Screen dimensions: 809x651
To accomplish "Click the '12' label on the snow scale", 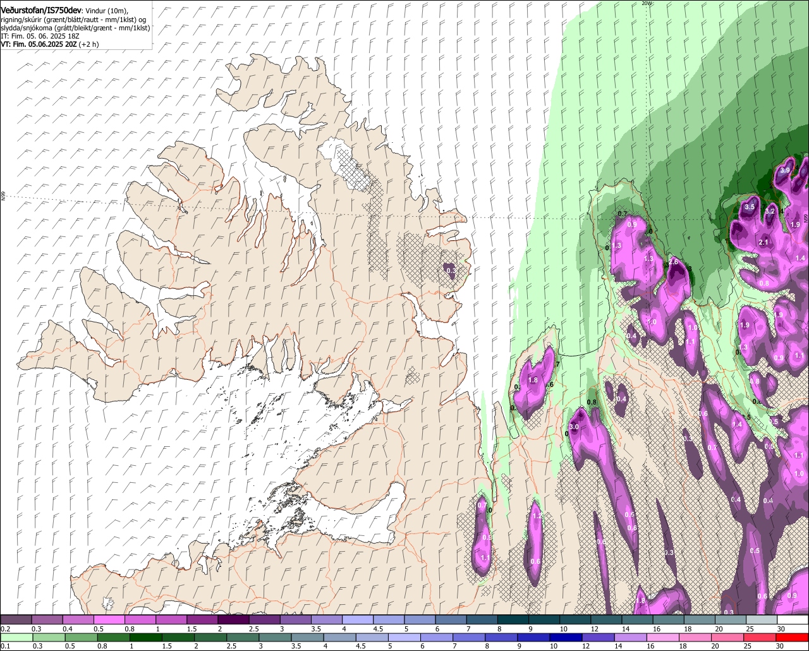I will 594,629.
